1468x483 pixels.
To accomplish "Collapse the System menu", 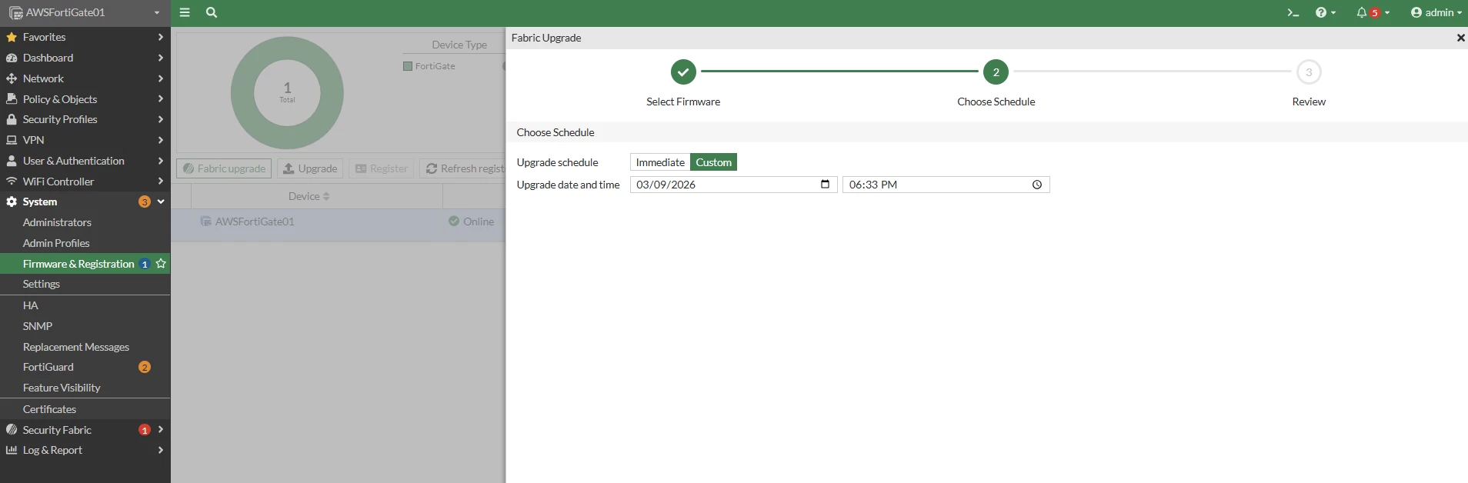I will pos(85,202).
